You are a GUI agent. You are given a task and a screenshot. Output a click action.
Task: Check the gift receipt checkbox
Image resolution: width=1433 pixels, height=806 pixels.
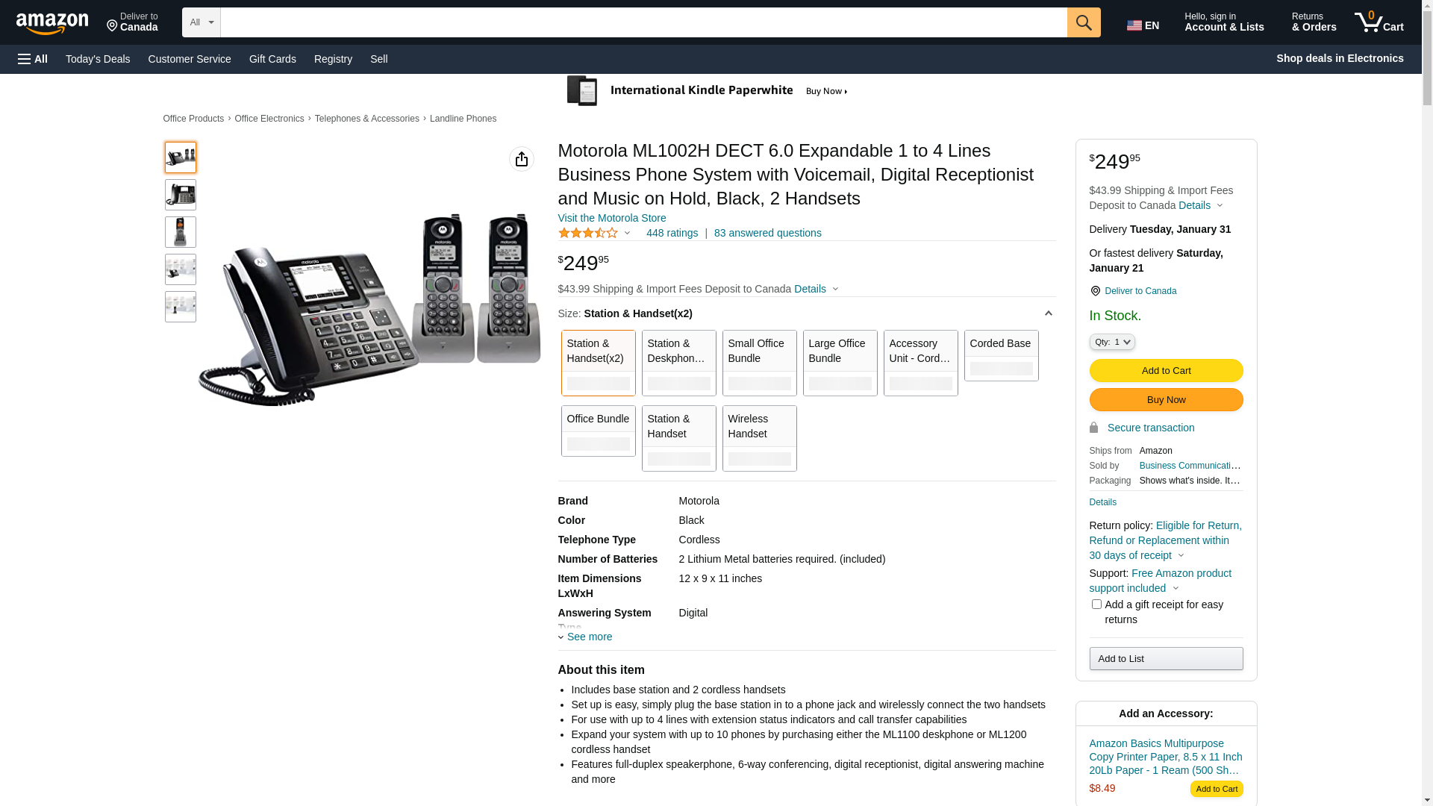1096,604
